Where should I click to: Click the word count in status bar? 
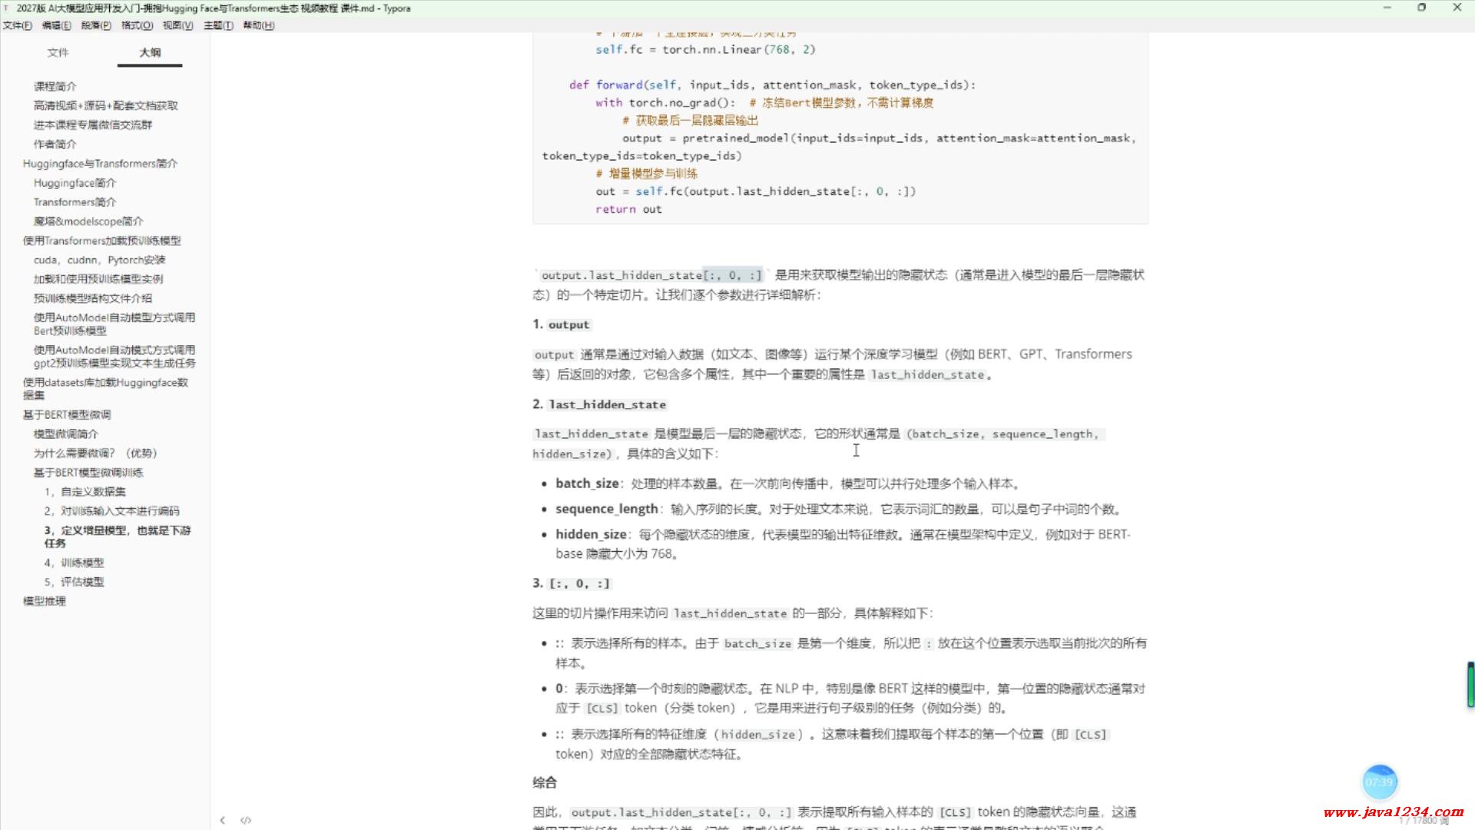[x=1424, y=821]
